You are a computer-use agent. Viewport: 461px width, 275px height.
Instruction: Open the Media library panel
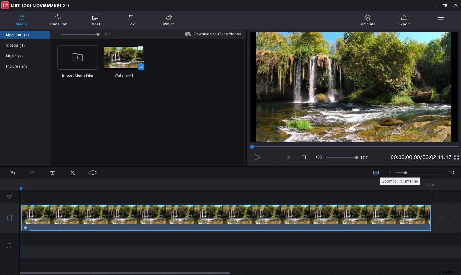pos(21,20)
